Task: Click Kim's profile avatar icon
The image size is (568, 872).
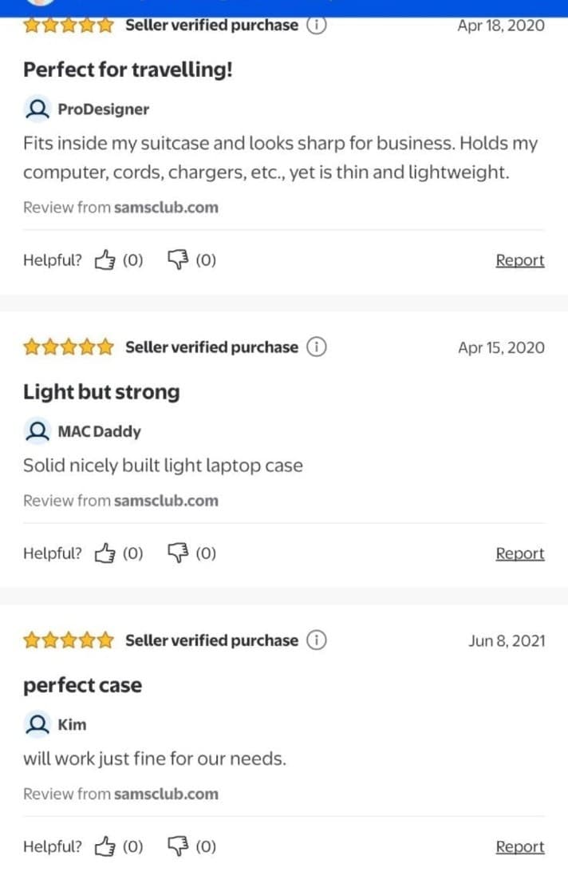Action: click(x=37, y=724)
